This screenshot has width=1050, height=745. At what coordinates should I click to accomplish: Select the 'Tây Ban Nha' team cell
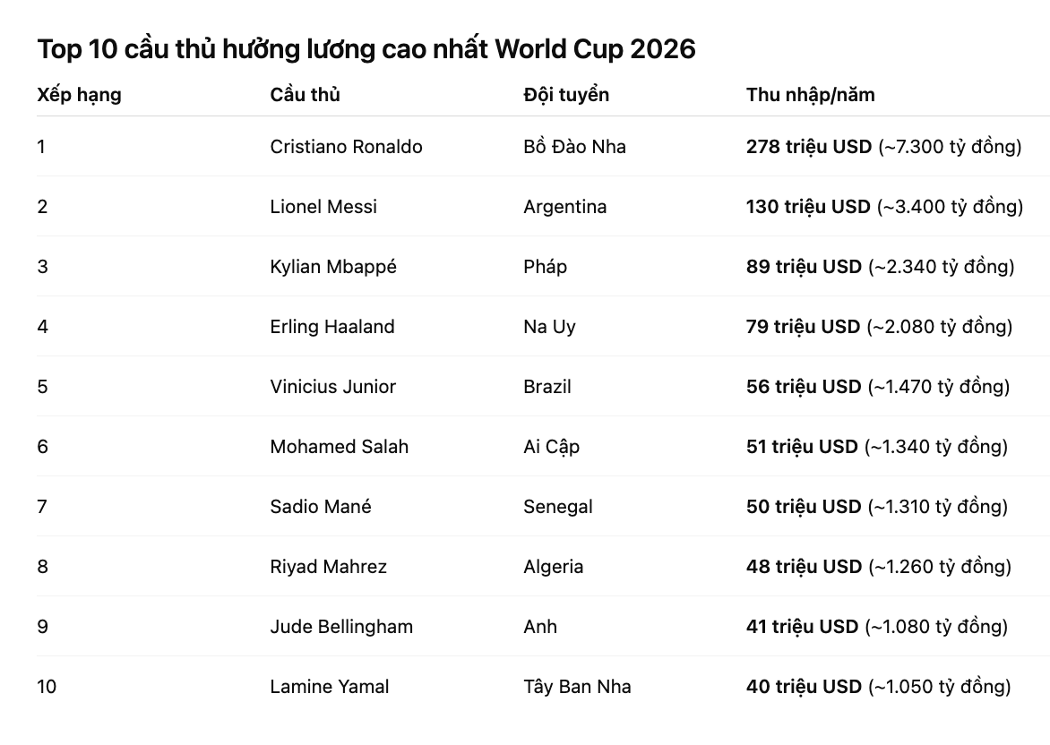(577, 687)
